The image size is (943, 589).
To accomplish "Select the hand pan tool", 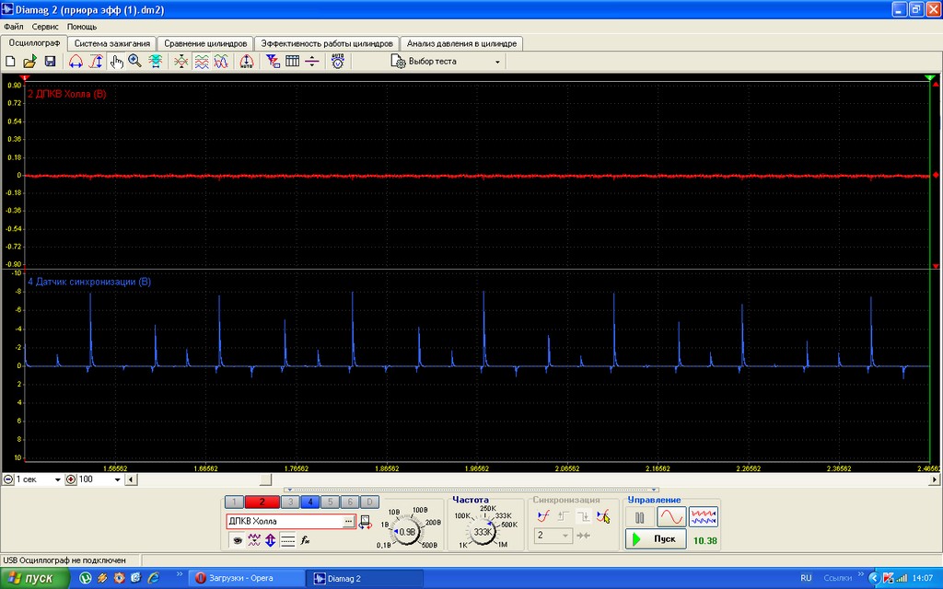I will tap(116, 62).
